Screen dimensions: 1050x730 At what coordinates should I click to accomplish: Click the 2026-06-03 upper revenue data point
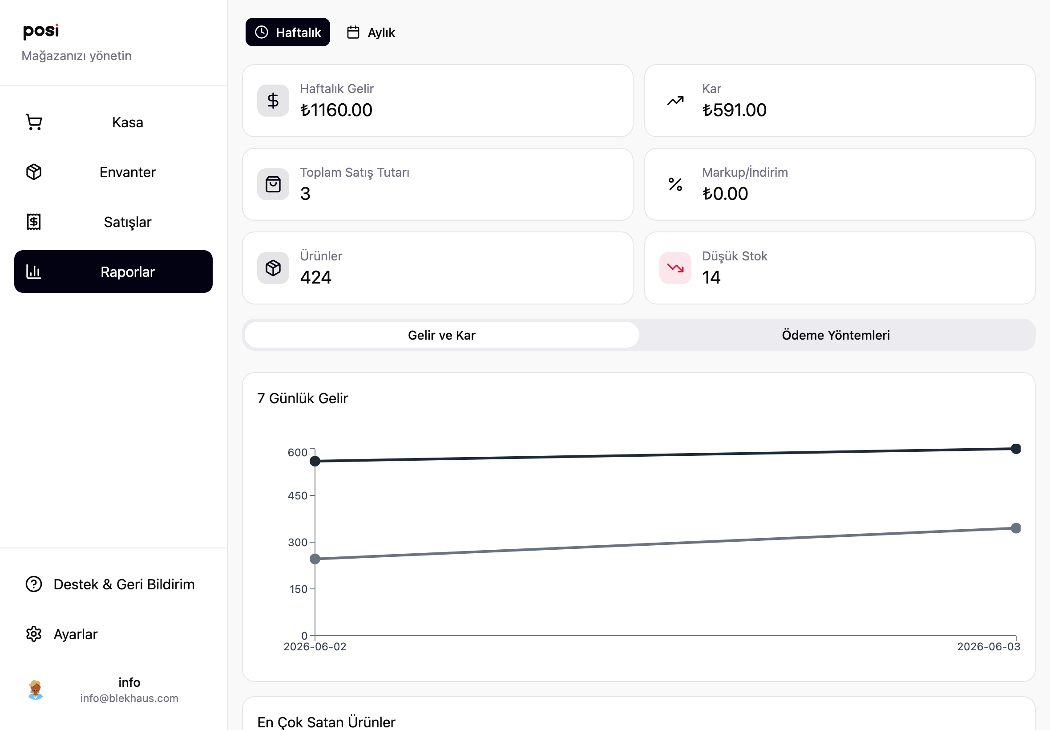coord(1016,449)
